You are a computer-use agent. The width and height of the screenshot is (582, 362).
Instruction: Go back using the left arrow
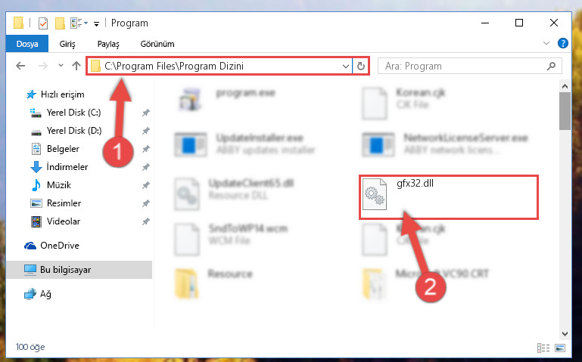tap(20, 66)
